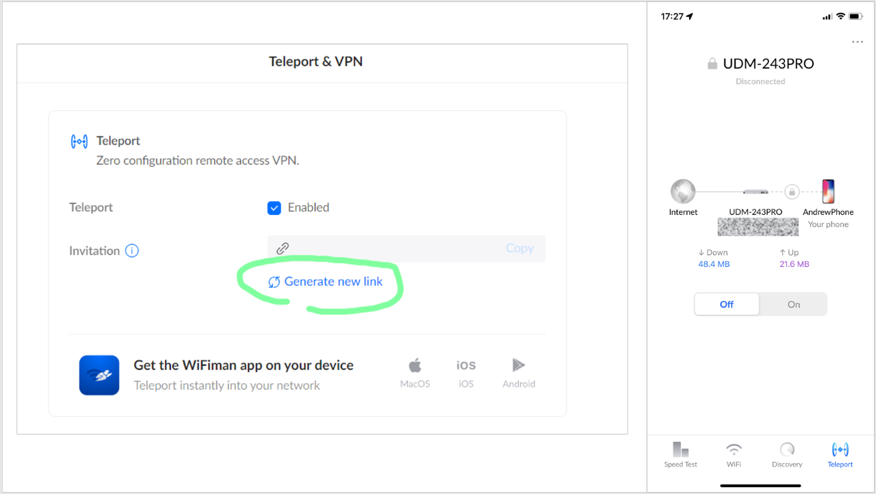
Task: Tap the AndrewPhone device icon
Action: coord(828,192)
